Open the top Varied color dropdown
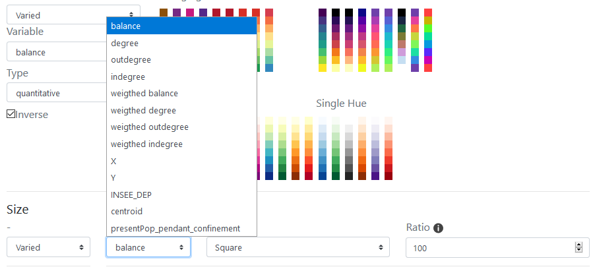The height and width of the screenshot is (271, 593). [73, 15]
